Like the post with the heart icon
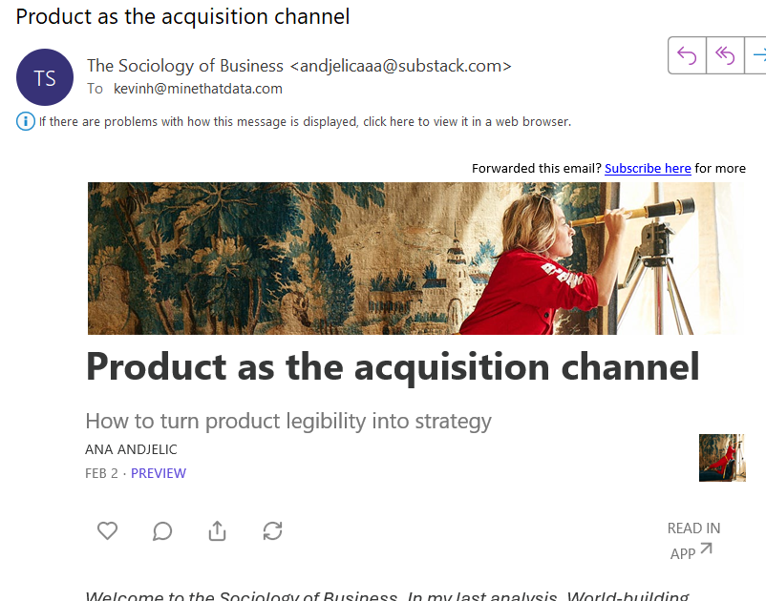The image size is (766, 601). (108, 530)
